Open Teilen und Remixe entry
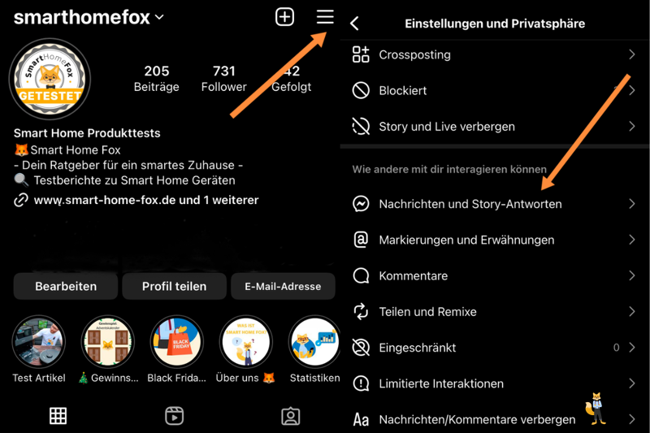This screenshot has width=650, height=433. pyautogui.click(x=494, y=312)
